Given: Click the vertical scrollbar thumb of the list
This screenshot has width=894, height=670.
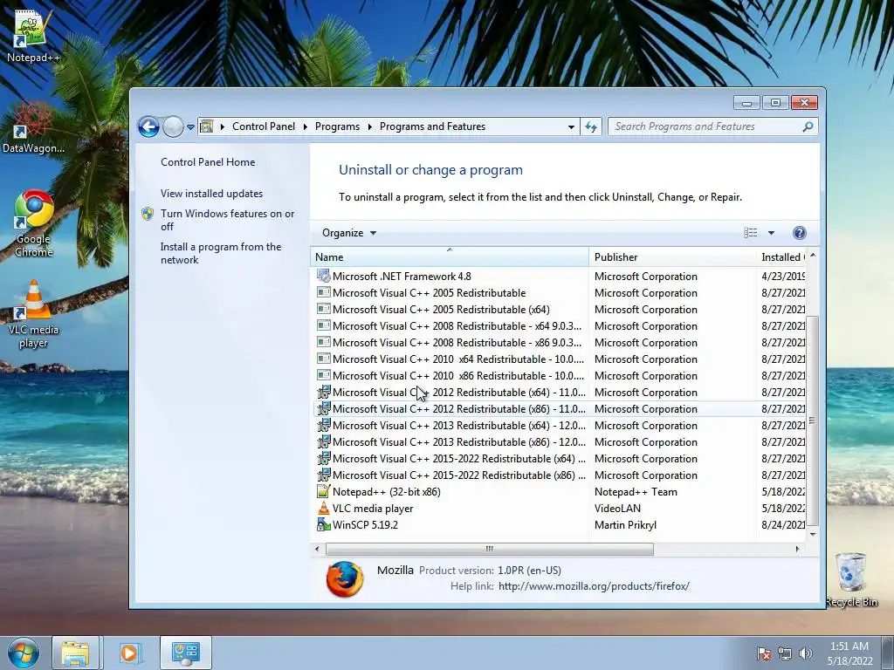Looking at the screenshot, I should pyautogui.click(x=813, y=420).
